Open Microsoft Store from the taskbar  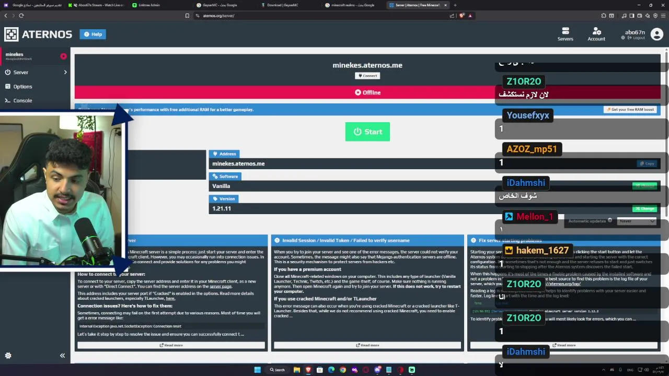[319, 370]
